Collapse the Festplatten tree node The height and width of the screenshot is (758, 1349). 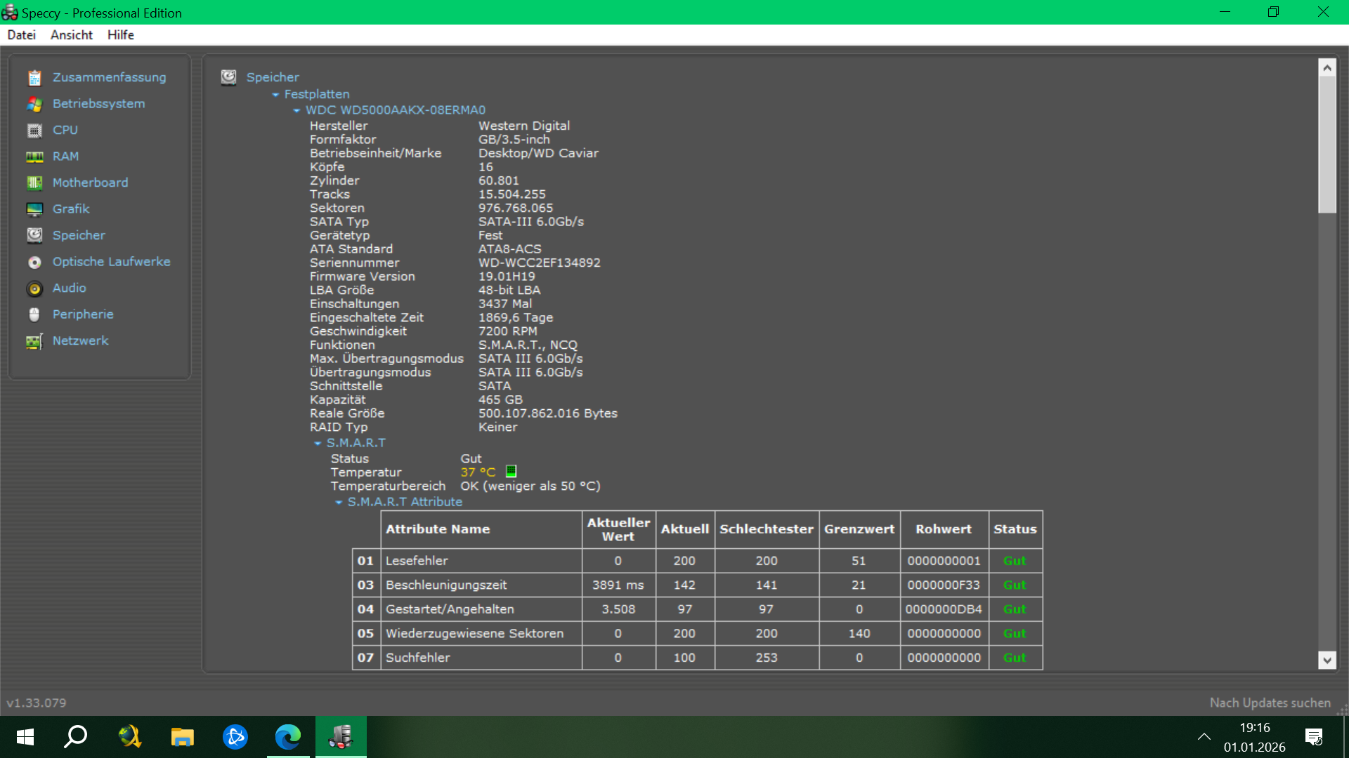click(275, 94)
